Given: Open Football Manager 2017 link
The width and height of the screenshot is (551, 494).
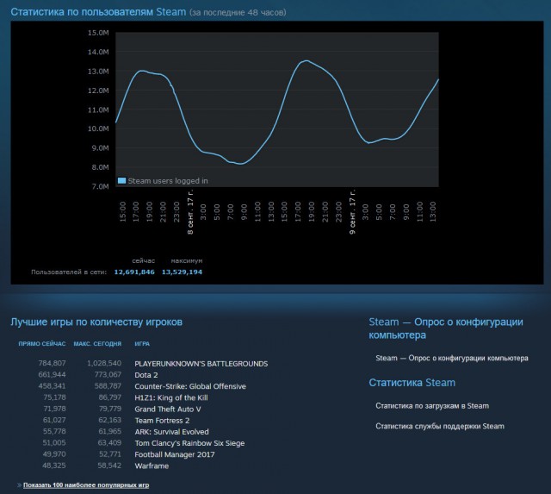Looking at the screenshot, I should [x=175, y=454].
